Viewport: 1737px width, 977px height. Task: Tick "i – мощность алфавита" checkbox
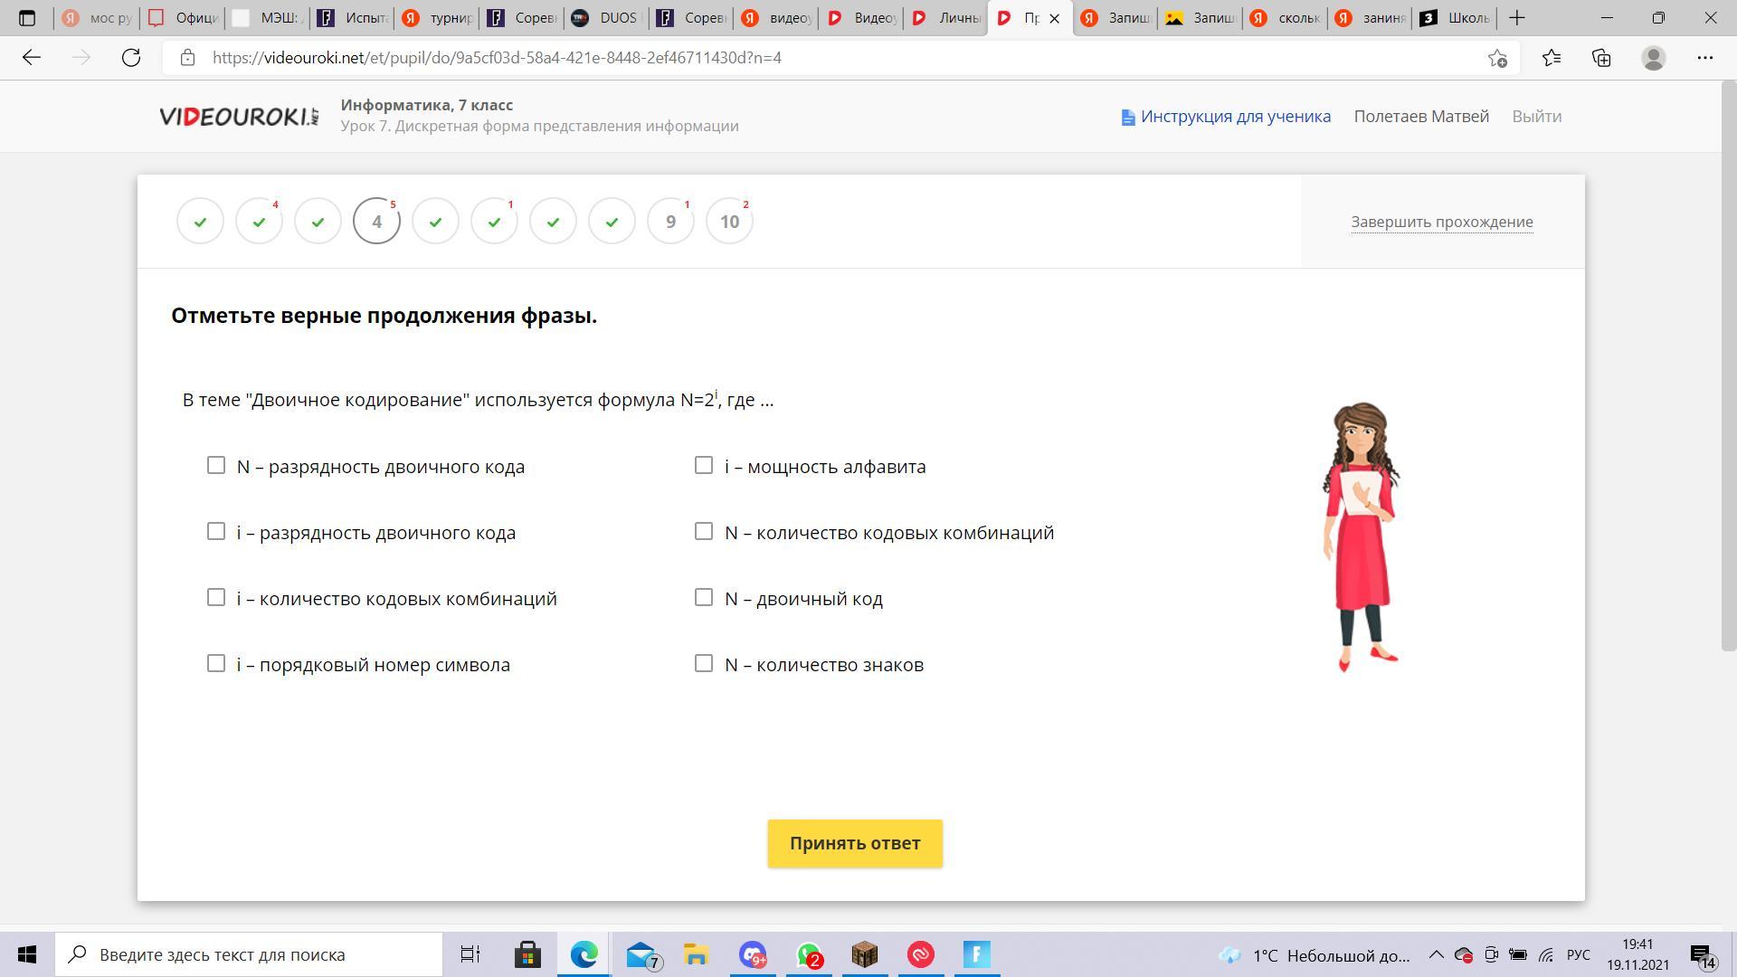click(x=704, y=466)
